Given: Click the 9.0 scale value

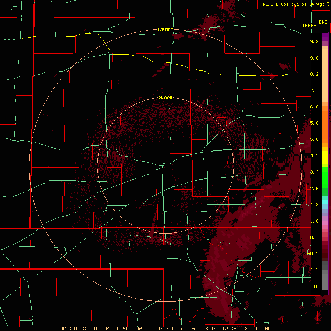Looking at the screenshot, I should tap(314, 58).
